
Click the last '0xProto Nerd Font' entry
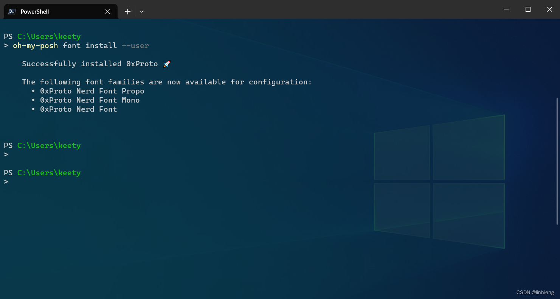tap(79, 109)
